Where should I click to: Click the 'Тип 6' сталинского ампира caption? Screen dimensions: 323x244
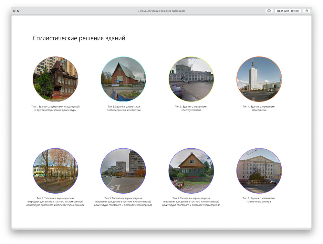tap(259, 200)
